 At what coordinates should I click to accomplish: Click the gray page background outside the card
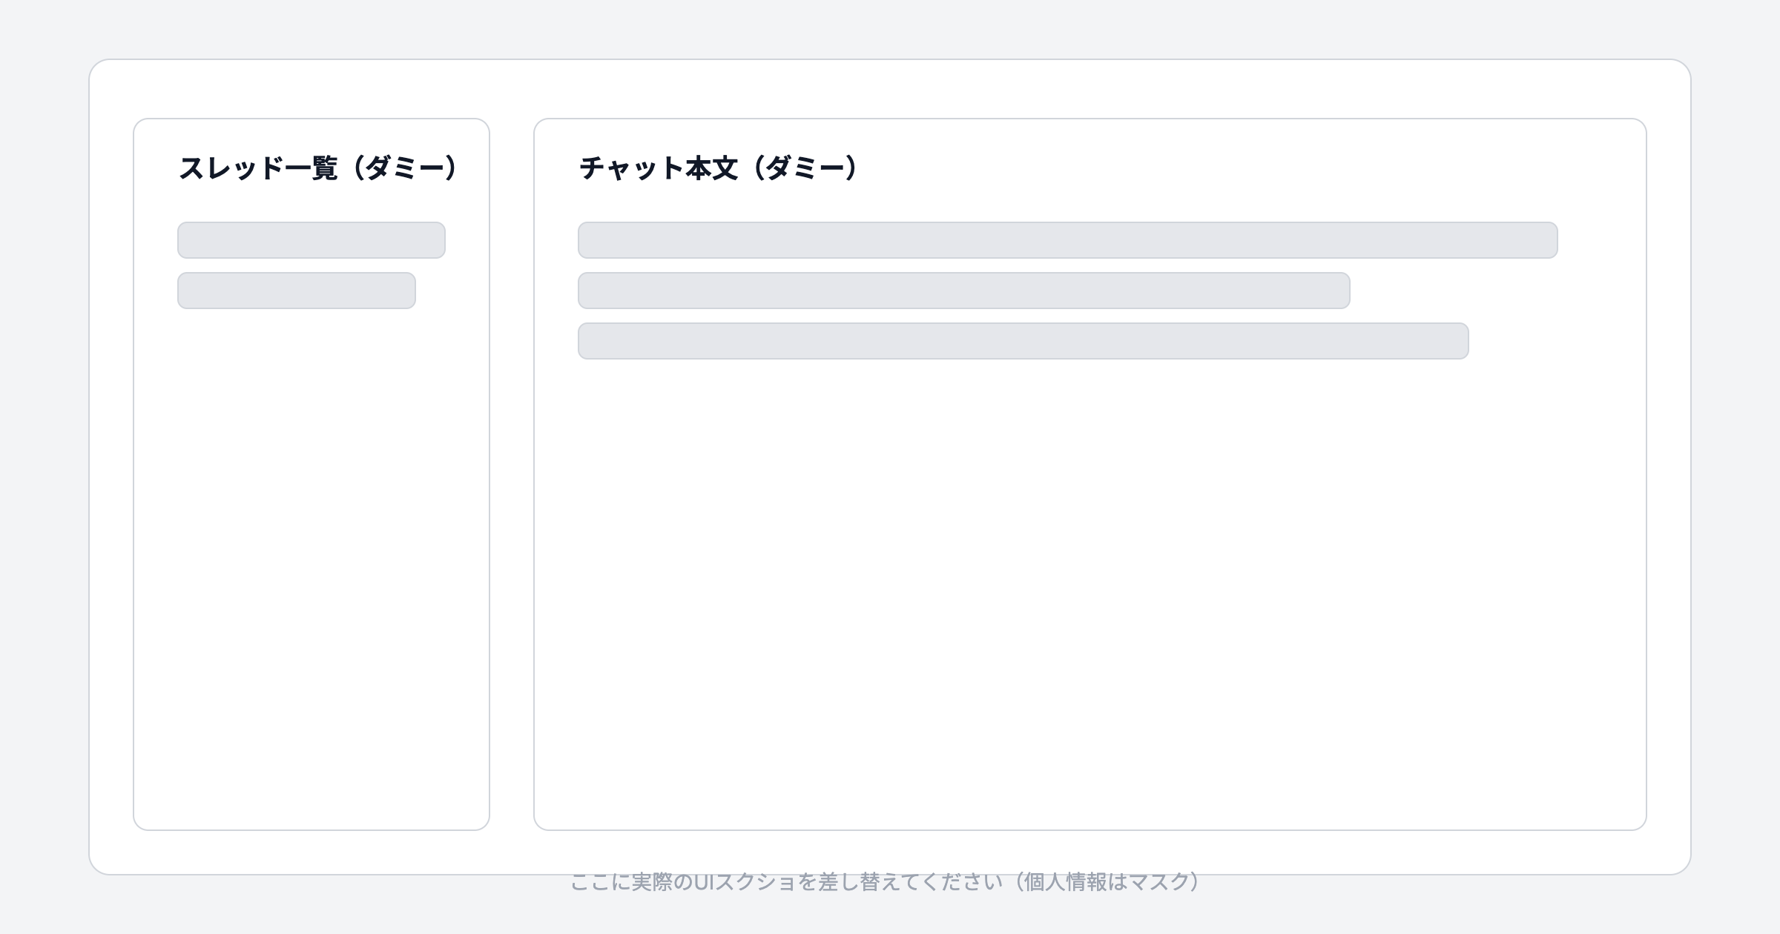click(x=44, y=467)
